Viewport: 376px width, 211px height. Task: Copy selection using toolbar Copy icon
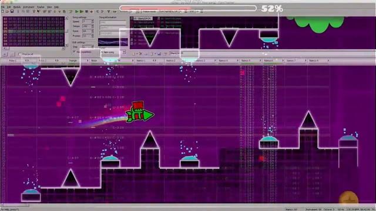(23, 11)
